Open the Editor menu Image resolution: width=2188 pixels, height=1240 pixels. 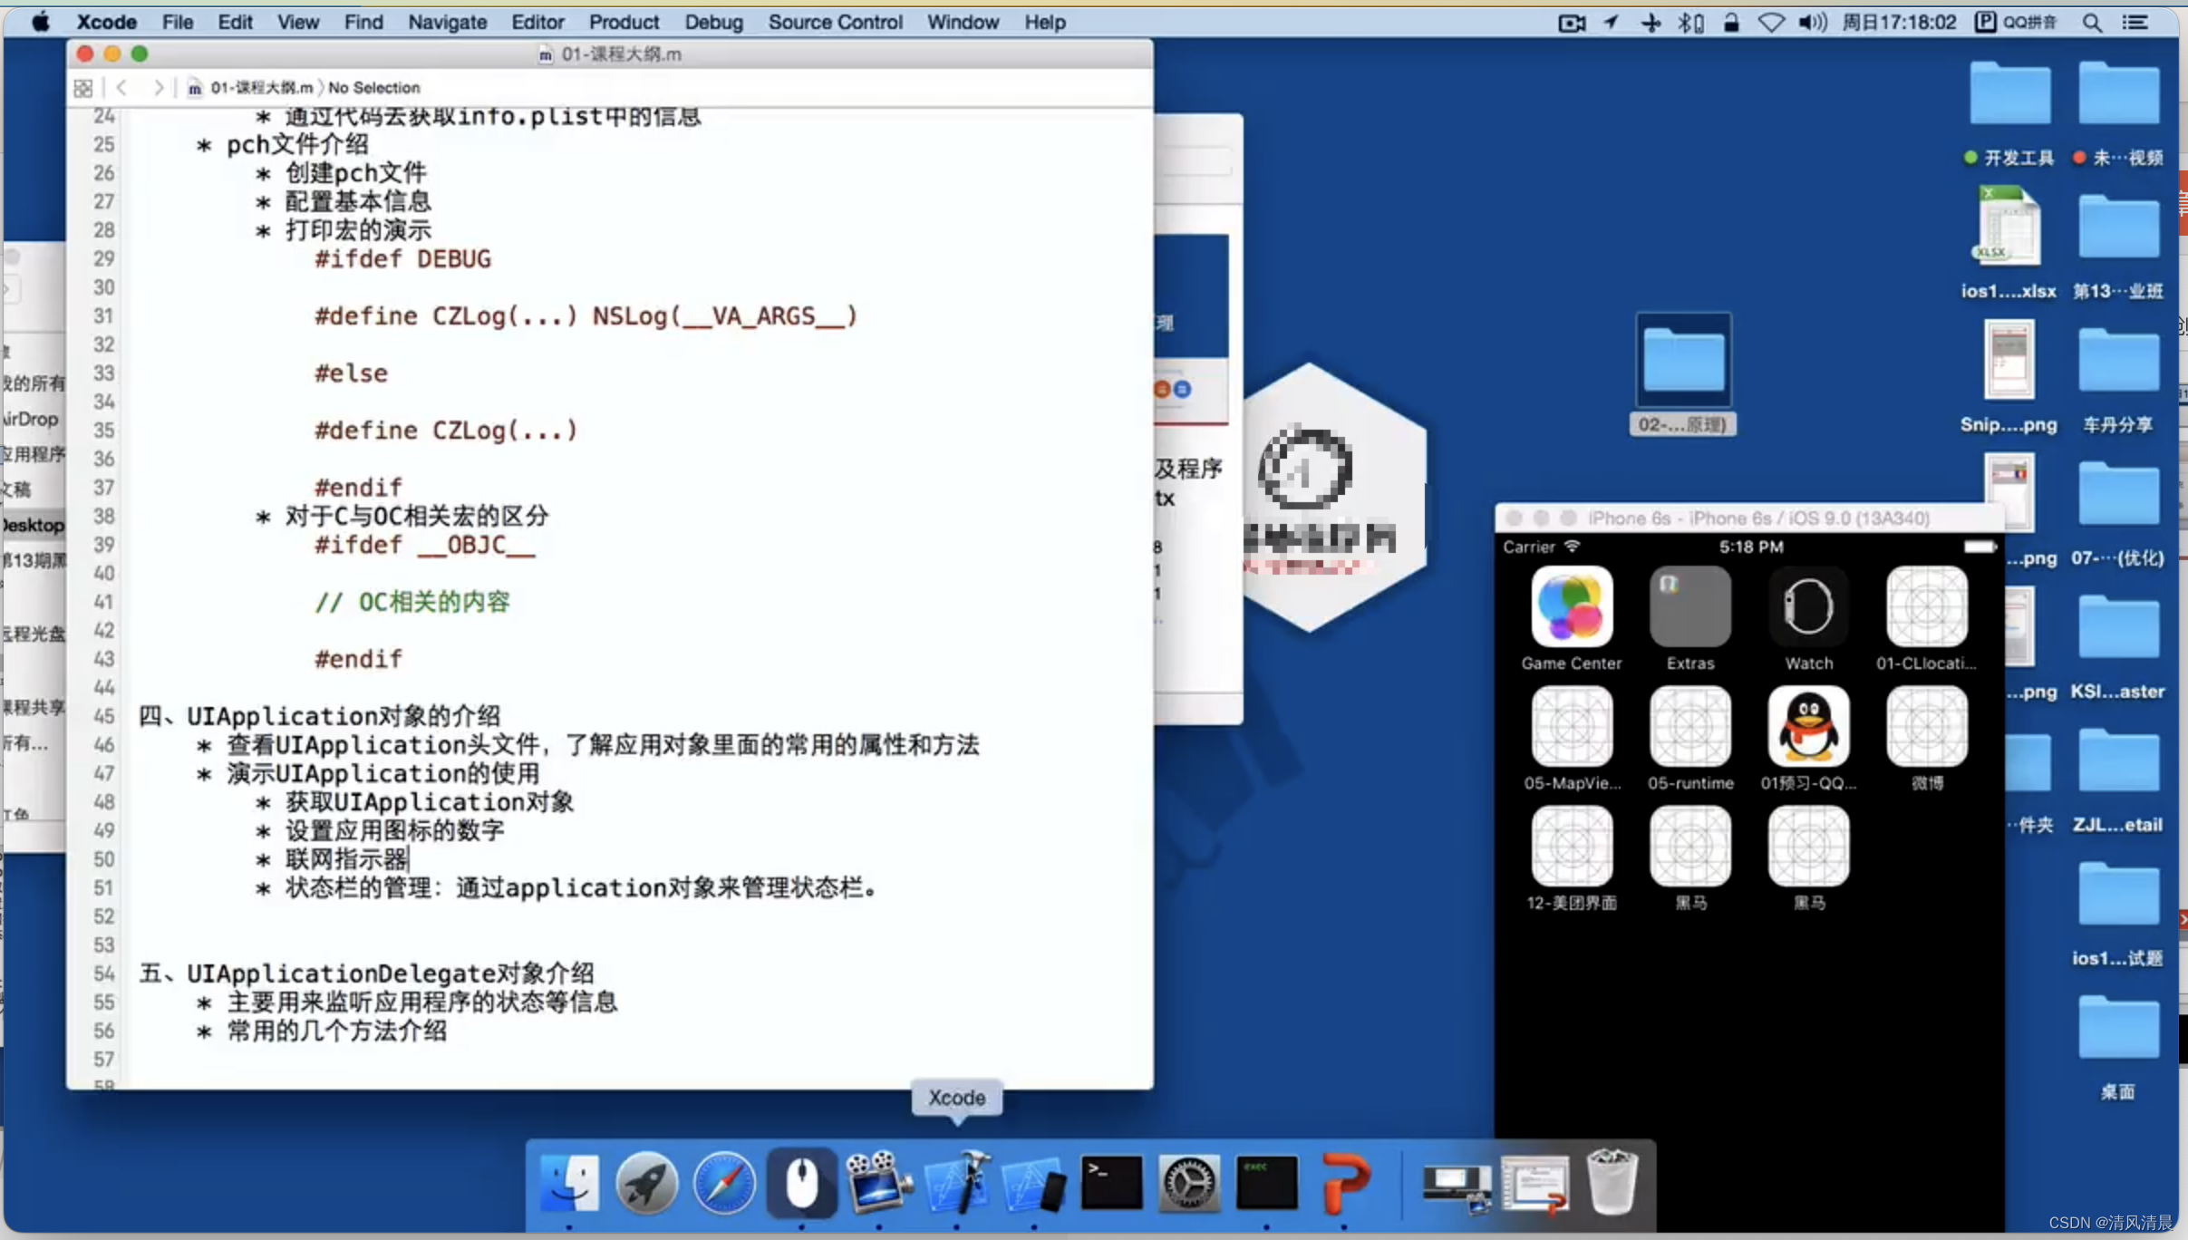pos(537,22)
